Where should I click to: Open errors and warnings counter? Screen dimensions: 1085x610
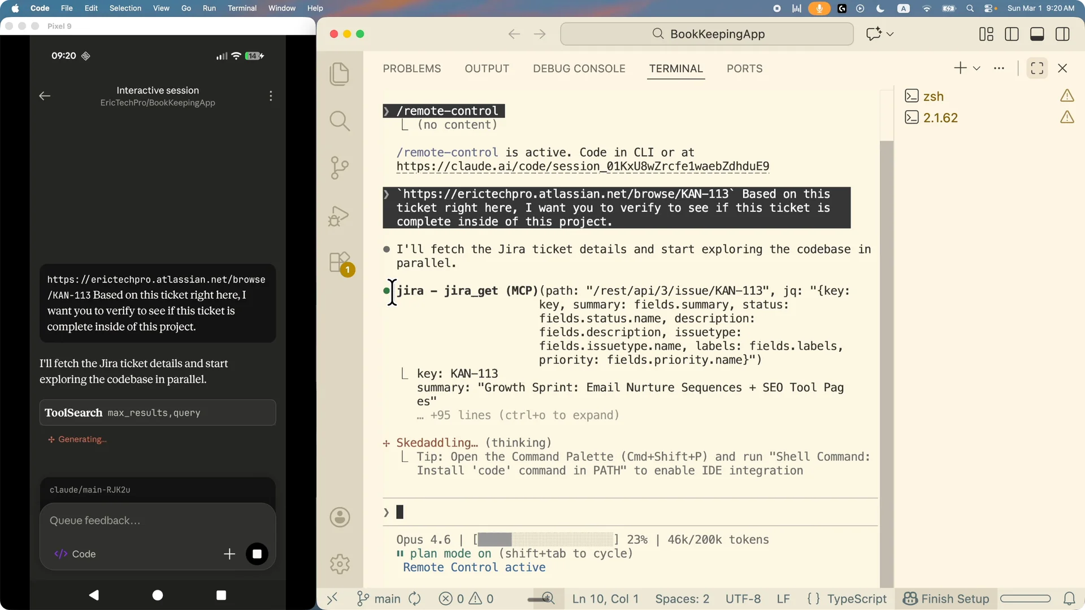tap(466, 599)
